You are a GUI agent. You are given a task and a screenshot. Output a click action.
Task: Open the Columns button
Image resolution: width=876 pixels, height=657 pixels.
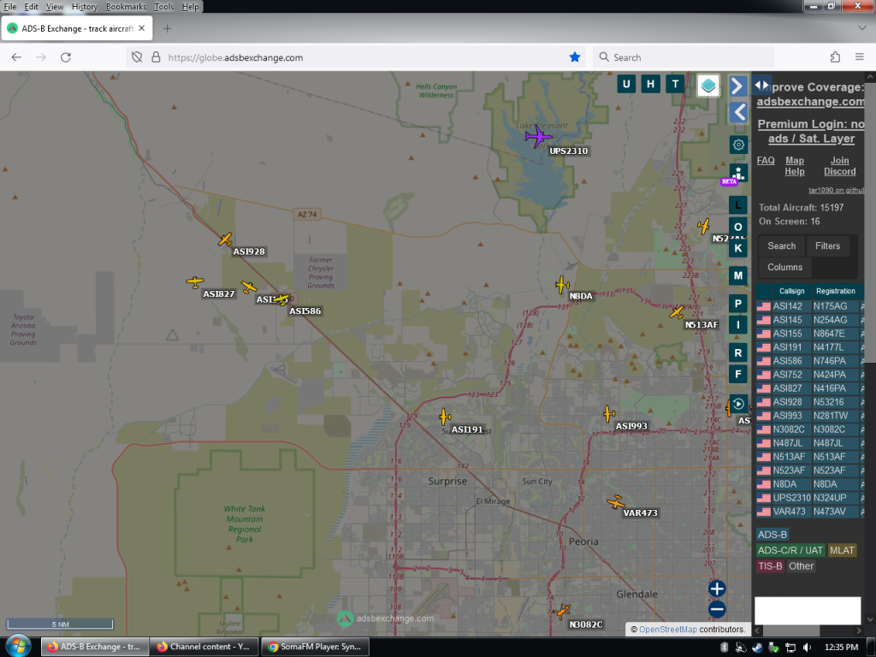[784, 267]
